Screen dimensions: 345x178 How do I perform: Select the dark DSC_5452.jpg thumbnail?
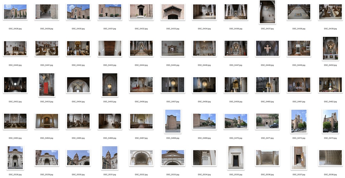click(x=15, y=85)
